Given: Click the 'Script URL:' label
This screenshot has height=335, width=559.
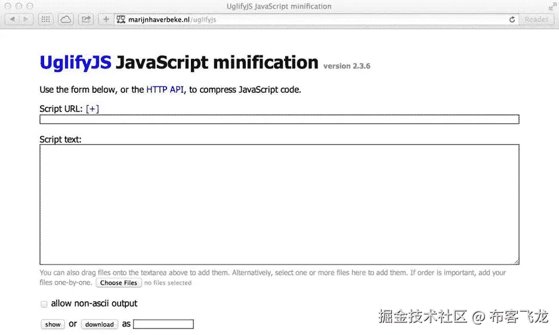Looking at the screenshot, I should click(x=61, y=109).
